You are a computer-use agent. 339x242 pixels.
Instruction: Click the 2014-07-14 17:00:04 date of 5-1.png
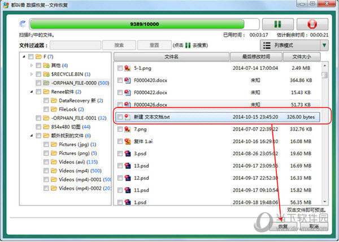pyautogui.click(x=255, y=68)
